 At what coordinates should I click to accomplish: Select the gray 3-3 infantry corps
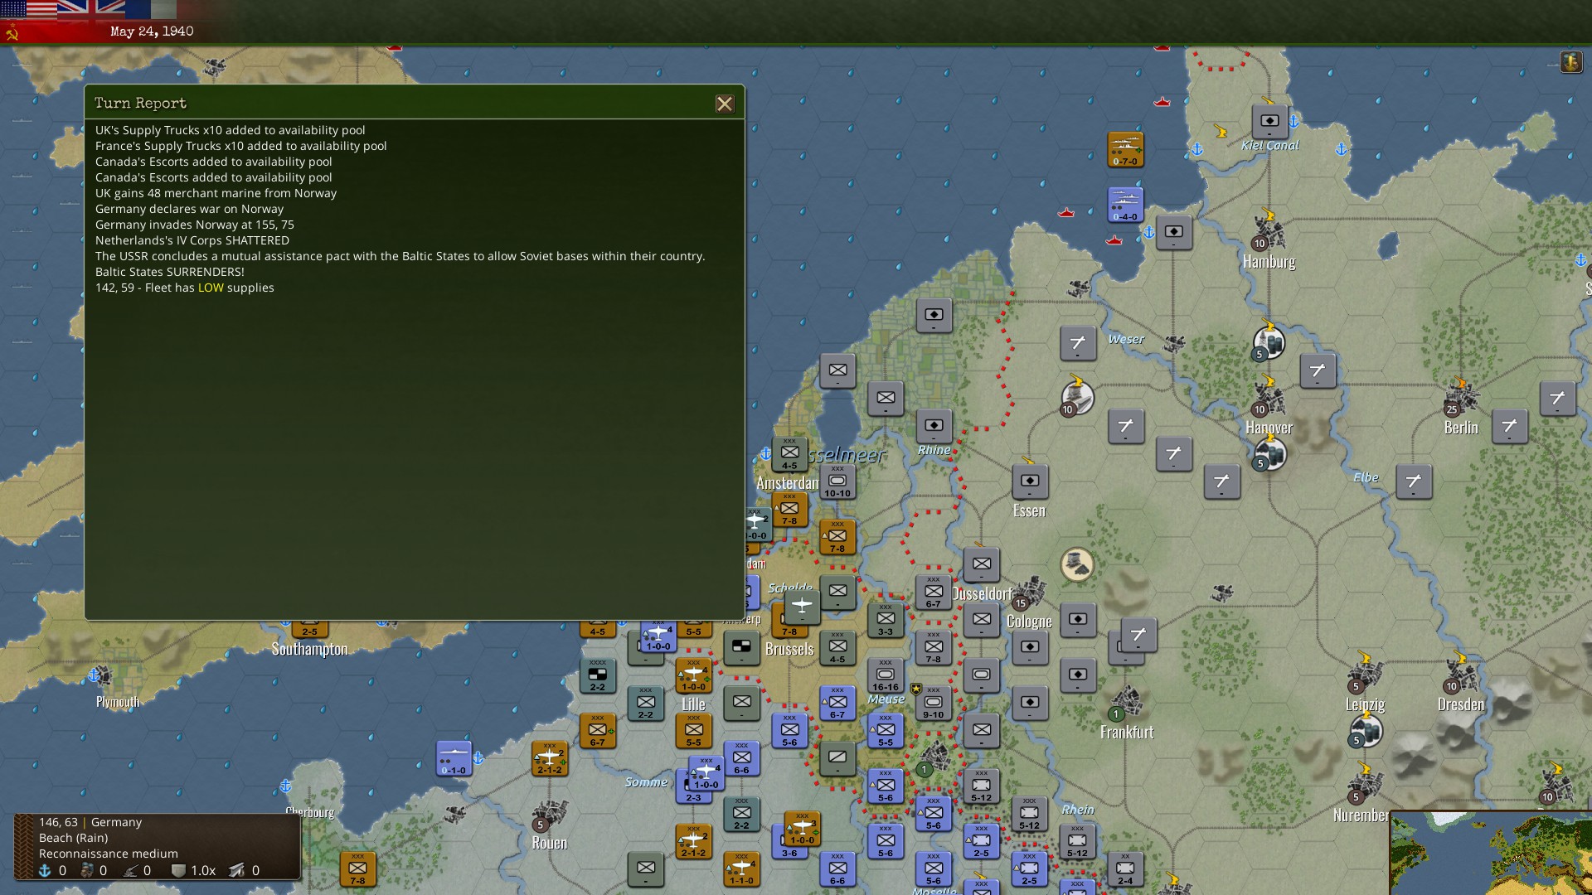tap(886, 620)
